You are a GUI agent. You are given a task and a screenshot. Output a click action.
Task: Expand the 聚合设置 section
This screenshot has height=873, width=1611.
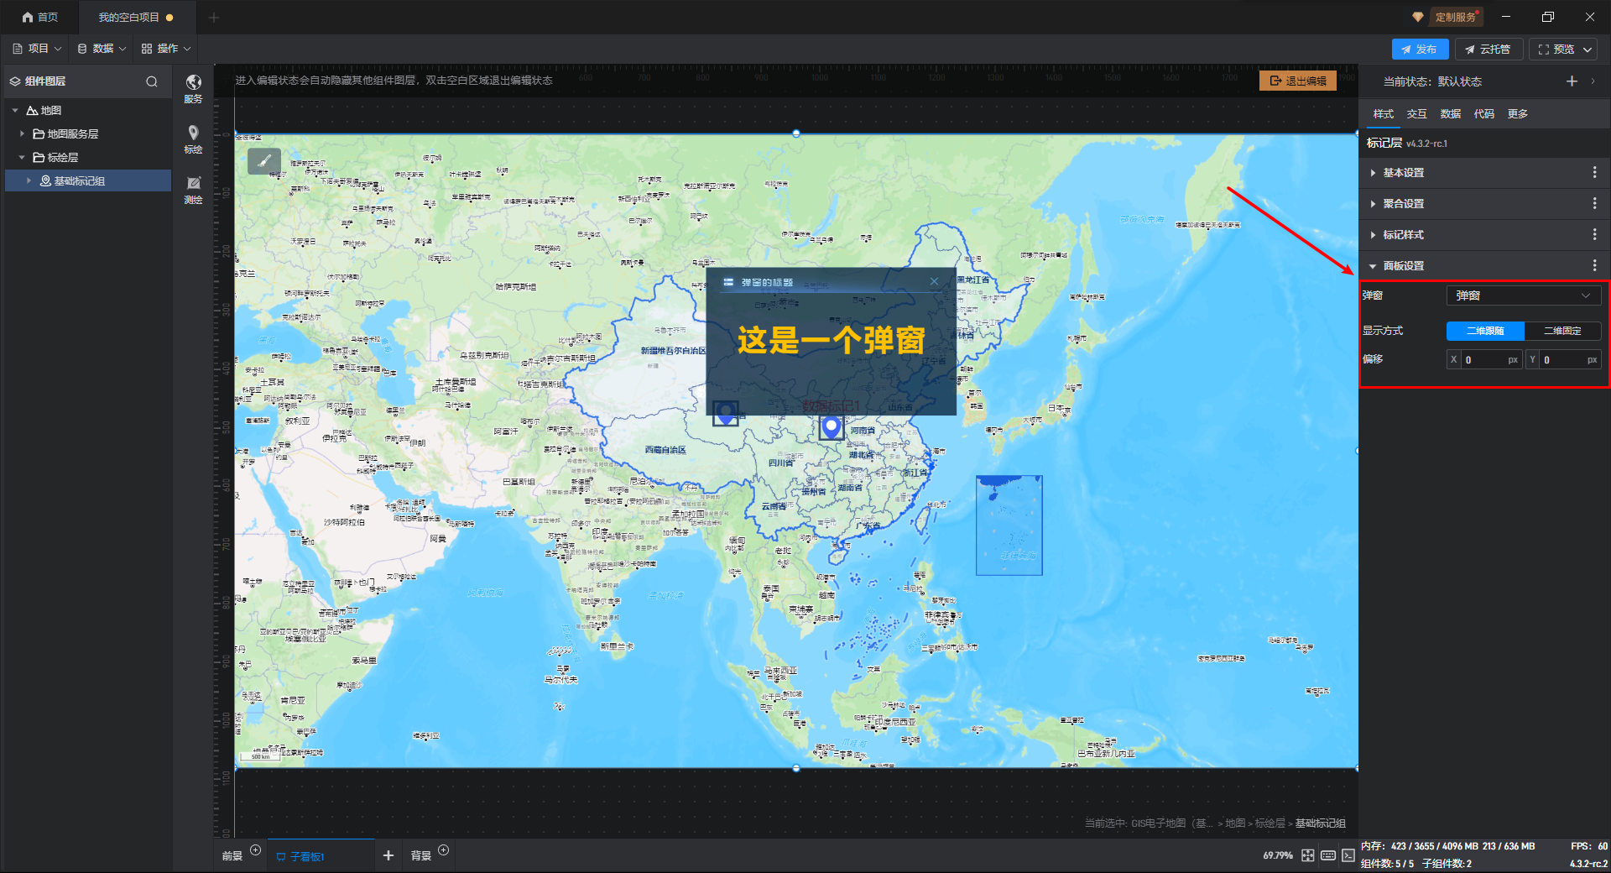point(1373,204)
